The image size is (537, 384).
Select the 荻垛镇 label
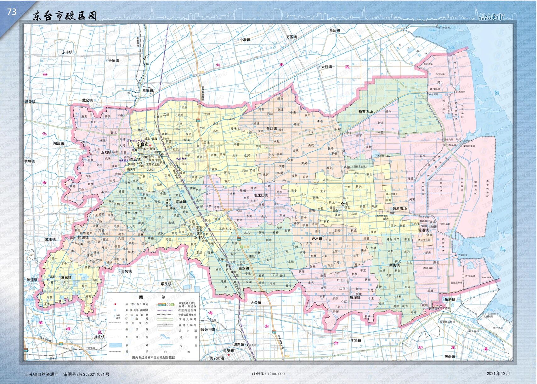click(30, 161)
